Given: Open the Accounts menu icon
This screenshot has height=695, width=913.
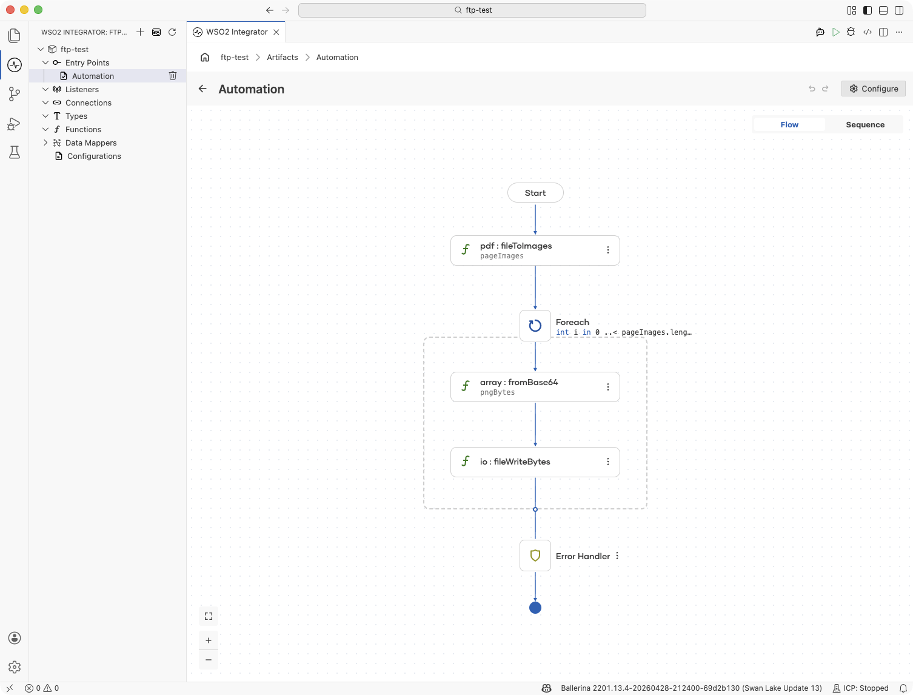Looking at the screenshot, I should coord(15,638).
